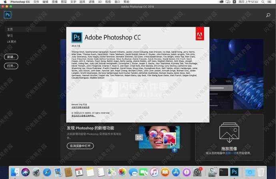Launch Siri from the dock

coord(26,172)
